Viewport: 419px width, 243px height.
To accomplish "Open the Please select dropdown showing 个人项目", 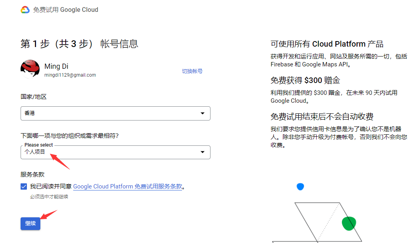I will tap(116, 152).
